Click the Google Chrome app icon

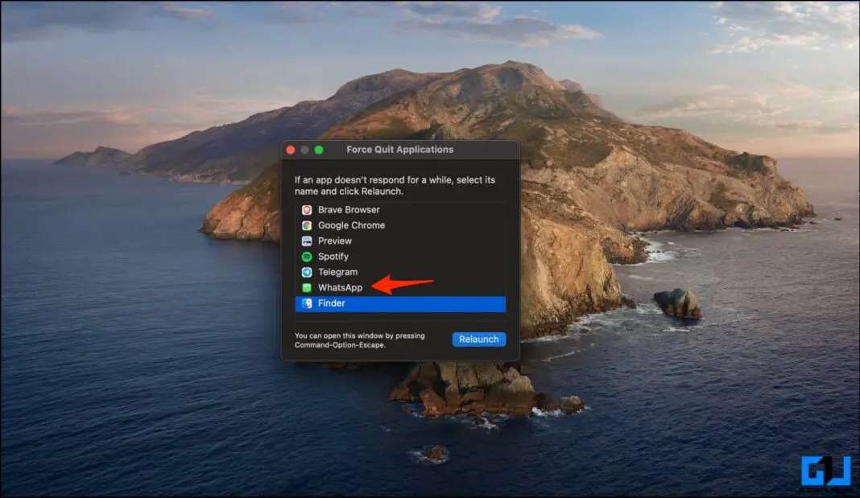click(307, 225)
